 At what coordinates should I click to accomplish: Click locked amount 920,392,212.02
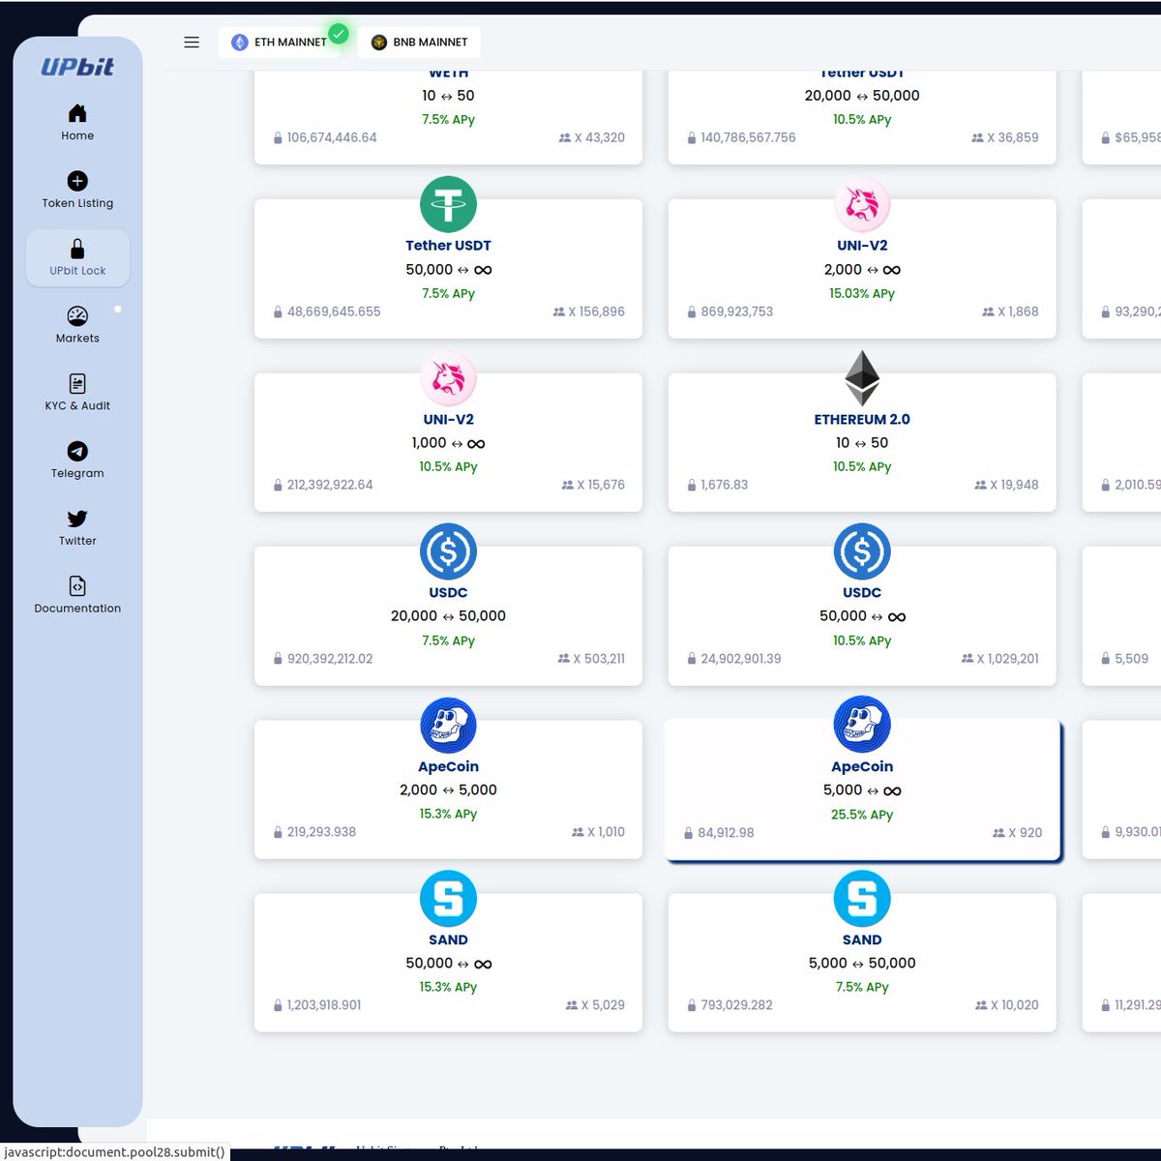coord(330,659)
